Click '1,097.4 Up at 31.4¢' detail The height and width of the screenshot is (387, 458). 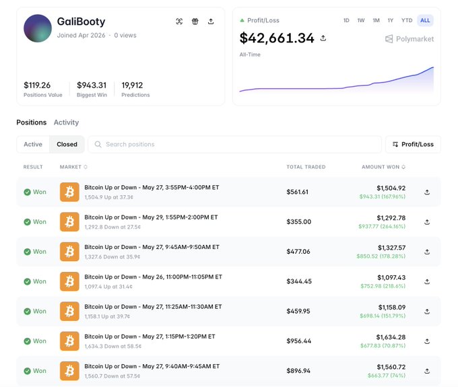click(108, 287)
